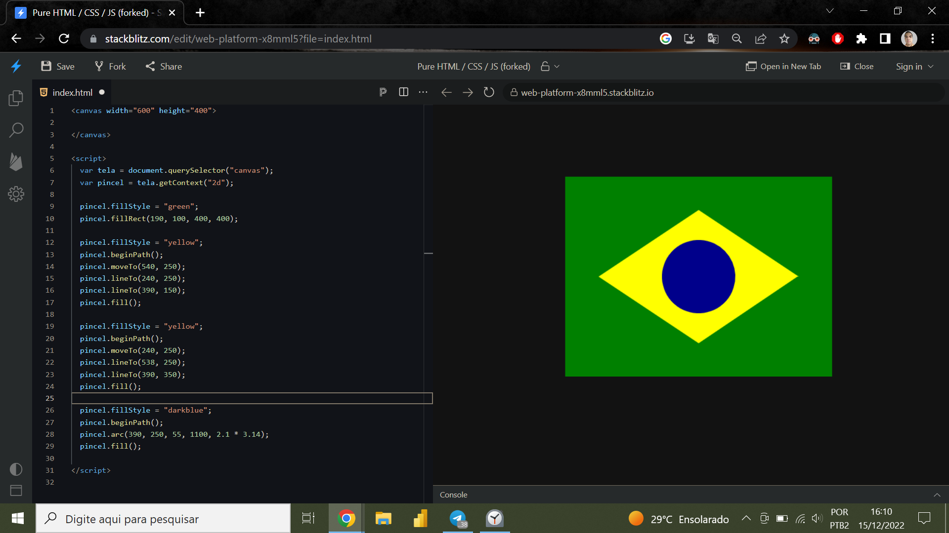Click the unsaved dot on index.html tab
949x533 pixels.
click(102, 92)
